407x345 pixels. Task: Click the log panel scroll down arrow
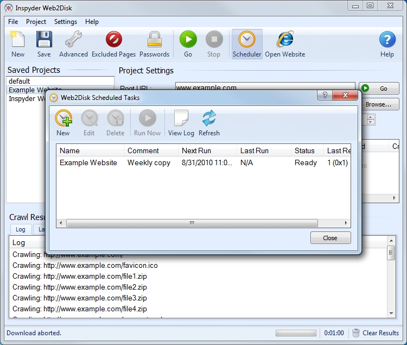391,313
